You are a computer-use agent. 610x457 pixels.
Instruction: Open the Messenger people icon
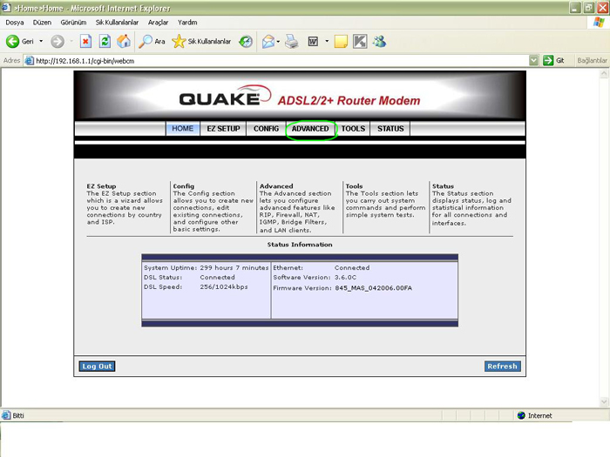379,41
